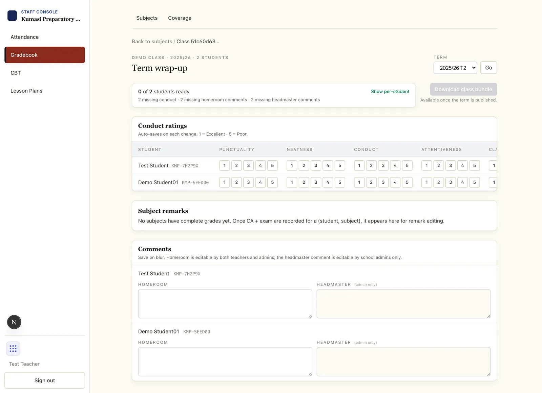Click the Conduct column header
Screen dimensions: 542x393
coord(366,149)
